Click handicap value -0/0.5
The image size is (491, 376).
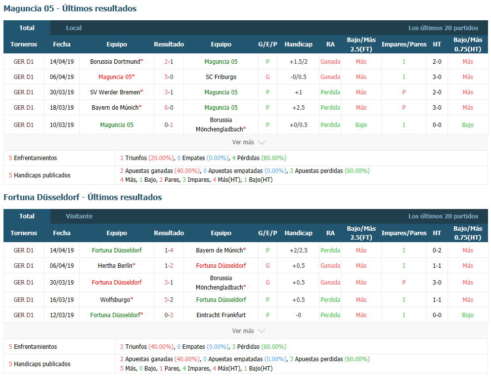coord(299,77)
